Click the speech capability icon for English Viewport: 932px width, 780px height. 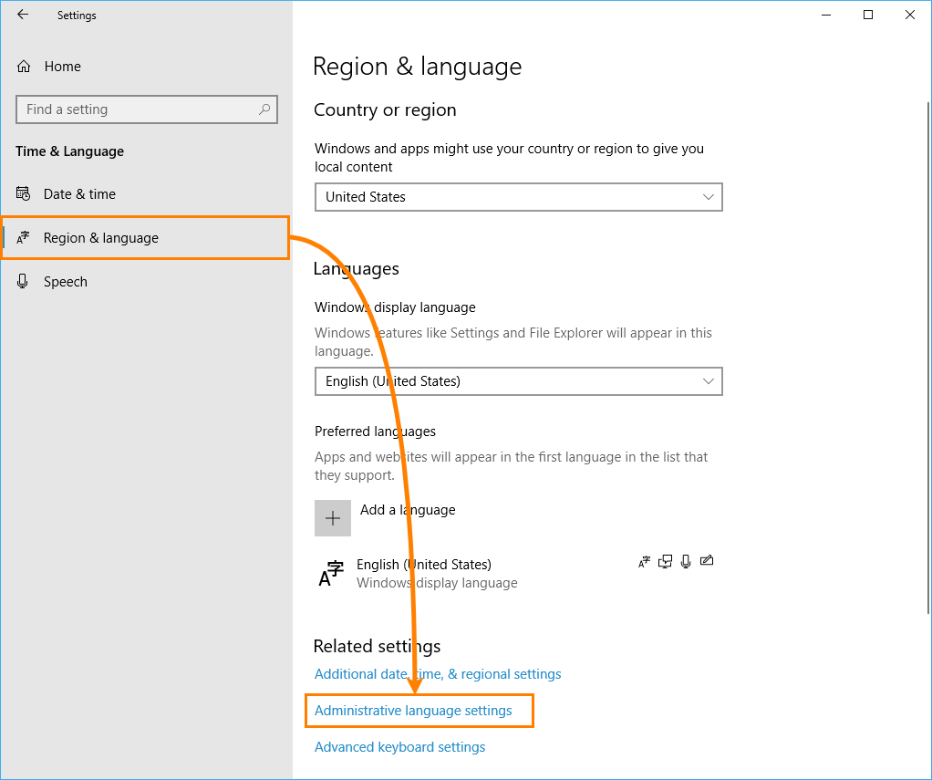tap(686, 561)
